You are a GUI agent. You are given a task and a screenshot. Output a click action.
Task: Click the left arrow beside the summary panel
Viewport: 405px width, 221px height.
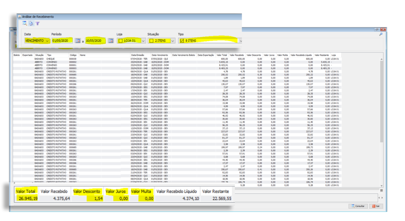(x=379, y=198)
